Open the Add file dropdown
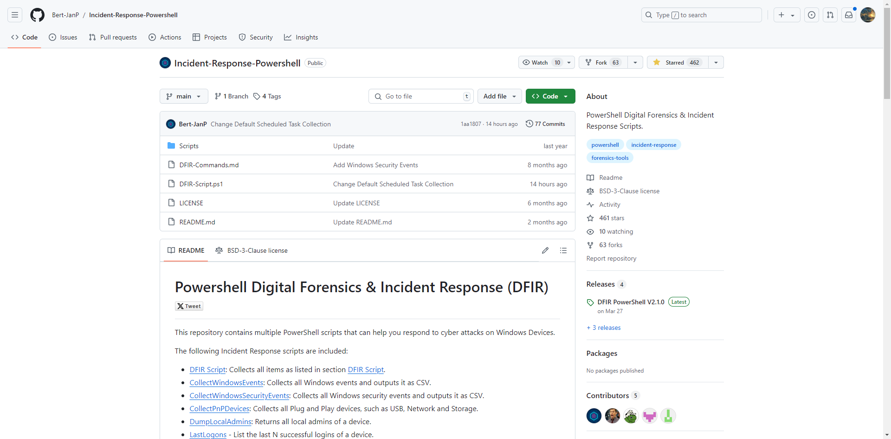This screenshot has height=439, width=891. click(500, 96)
